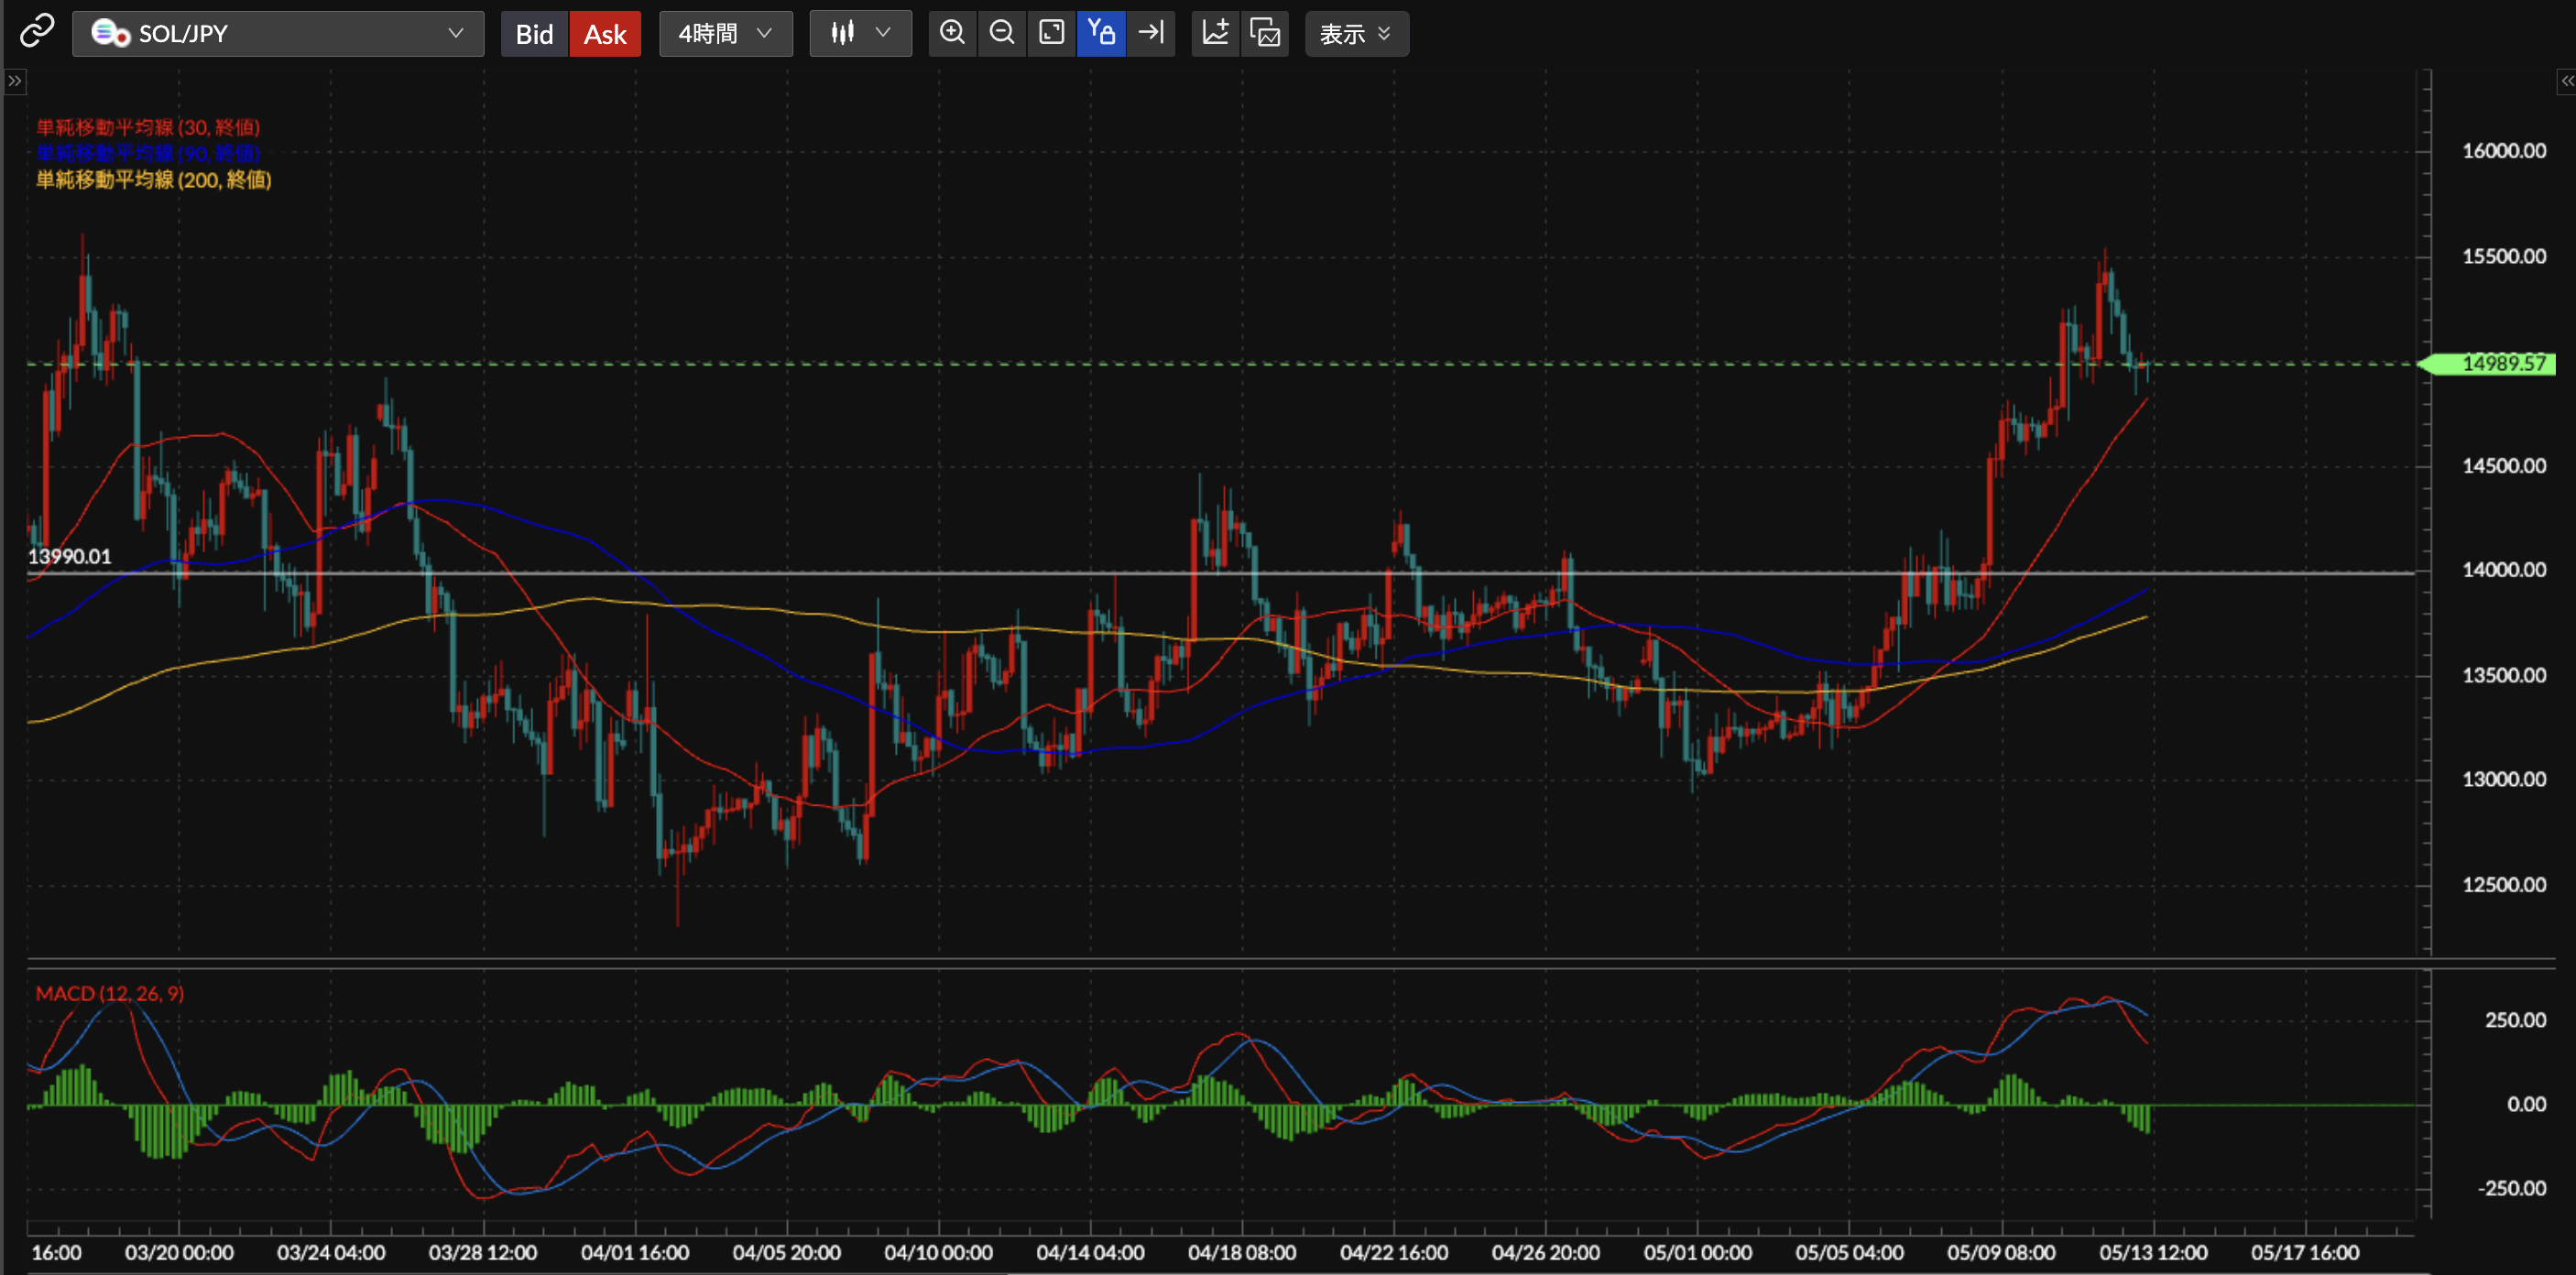2576x1275 pixels.
Task: Click the 05/13 12:00 time axis label
Action: (2154, 1252)
